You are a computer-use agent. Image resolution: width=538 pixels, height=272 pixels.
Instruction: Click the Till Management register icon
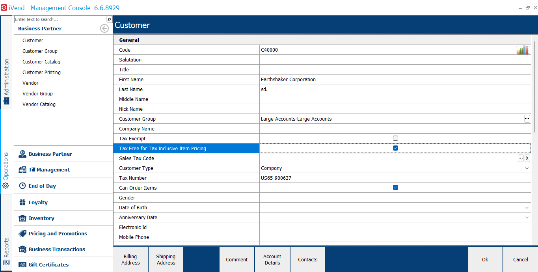tap(22, 170)
